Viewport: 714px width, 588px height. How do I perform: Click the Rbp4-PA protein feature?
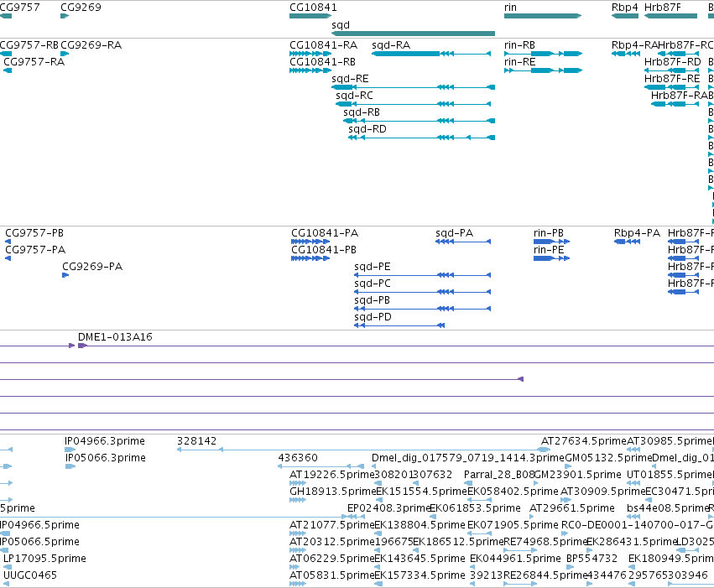tap(627, 242)
